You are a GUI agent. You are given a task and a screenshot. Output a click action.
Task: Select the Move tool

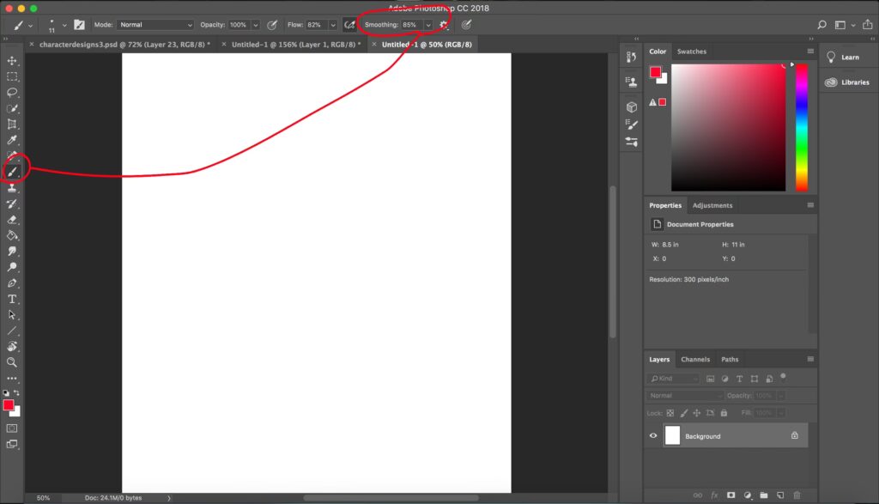(x=12, y=61)
